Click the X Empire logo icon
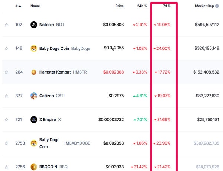 point(34,119)
